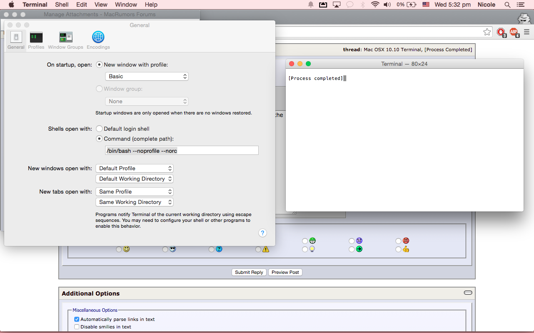Select New window with profile radio button
Screen dimensions: 534x333
(99, 65)
